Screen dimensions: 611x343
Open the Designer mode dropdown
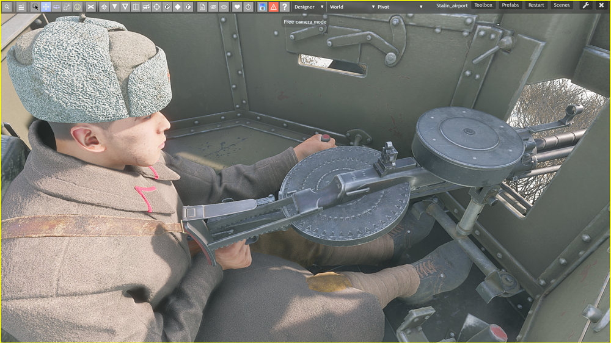coord(309,7)
